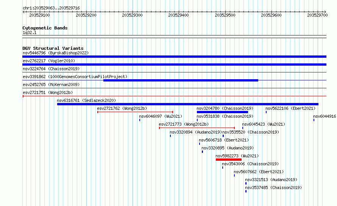Open variant nsv3321513 (Audano2019) label
Viewport: 337px width, 206px height.
[x=271, y=180]
